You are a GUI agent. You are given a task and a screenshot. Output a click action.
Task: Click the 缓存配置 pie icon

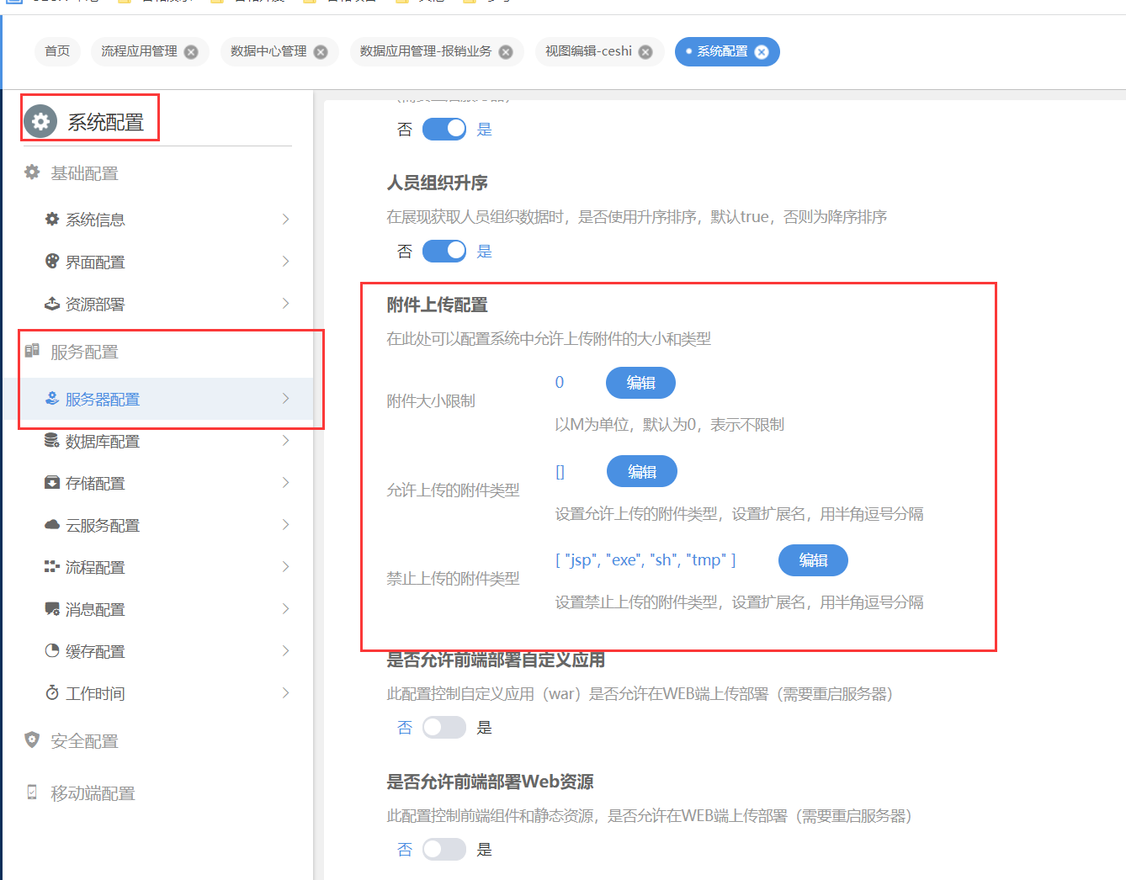click(x=52, y=650)
